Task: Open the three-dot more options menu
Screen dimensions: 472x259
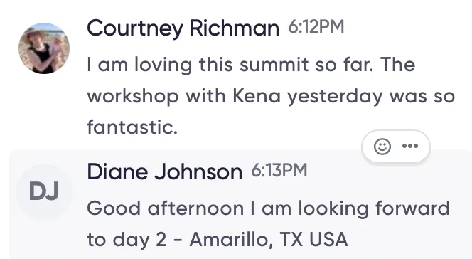Action: (410, 146)
